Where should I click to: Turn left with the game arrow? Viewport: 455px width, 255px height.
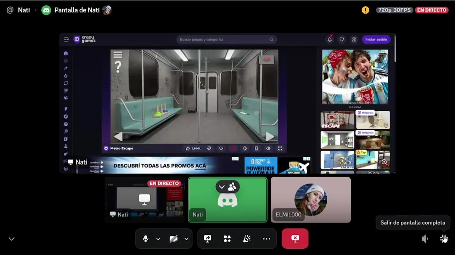[x=118, y=136]
